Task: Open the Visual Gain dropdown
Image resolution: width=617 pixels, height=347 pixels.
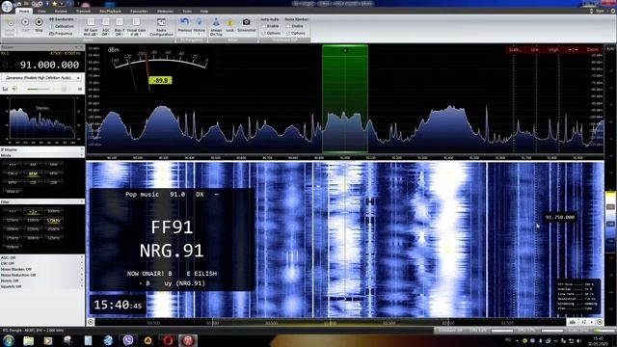Action: click(x=136, y=27)
